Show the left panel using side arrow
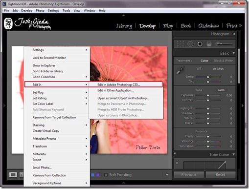Screen dimensions: 249x189 coord(4,105)
